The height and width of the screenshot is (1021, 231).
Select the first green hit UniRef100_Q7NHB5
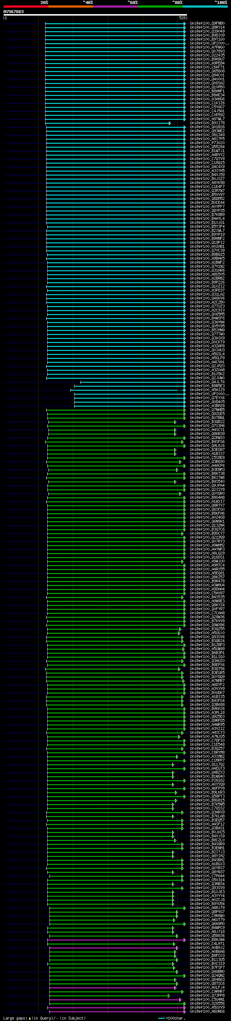[207, 410]
